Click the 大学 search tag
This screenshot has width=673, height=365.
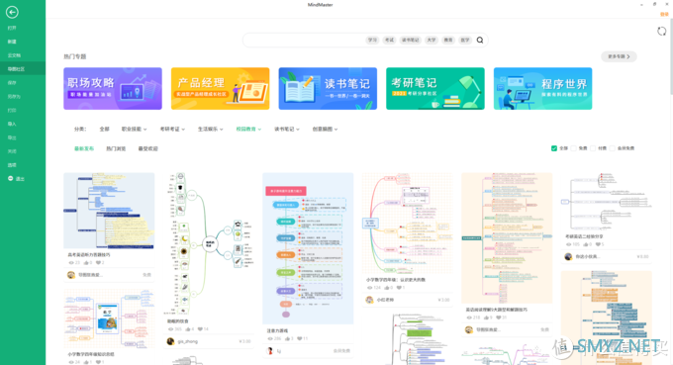[431, 40]
